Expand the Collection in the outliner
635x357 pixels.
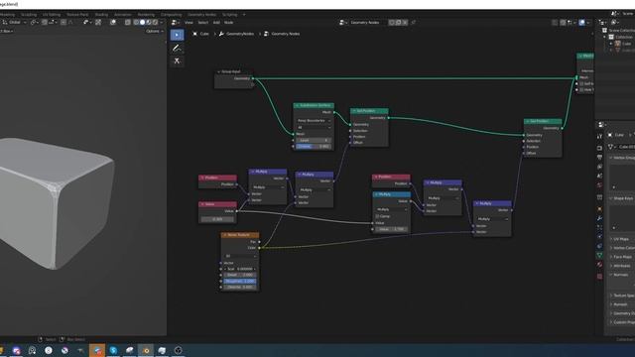coord(604,37)
